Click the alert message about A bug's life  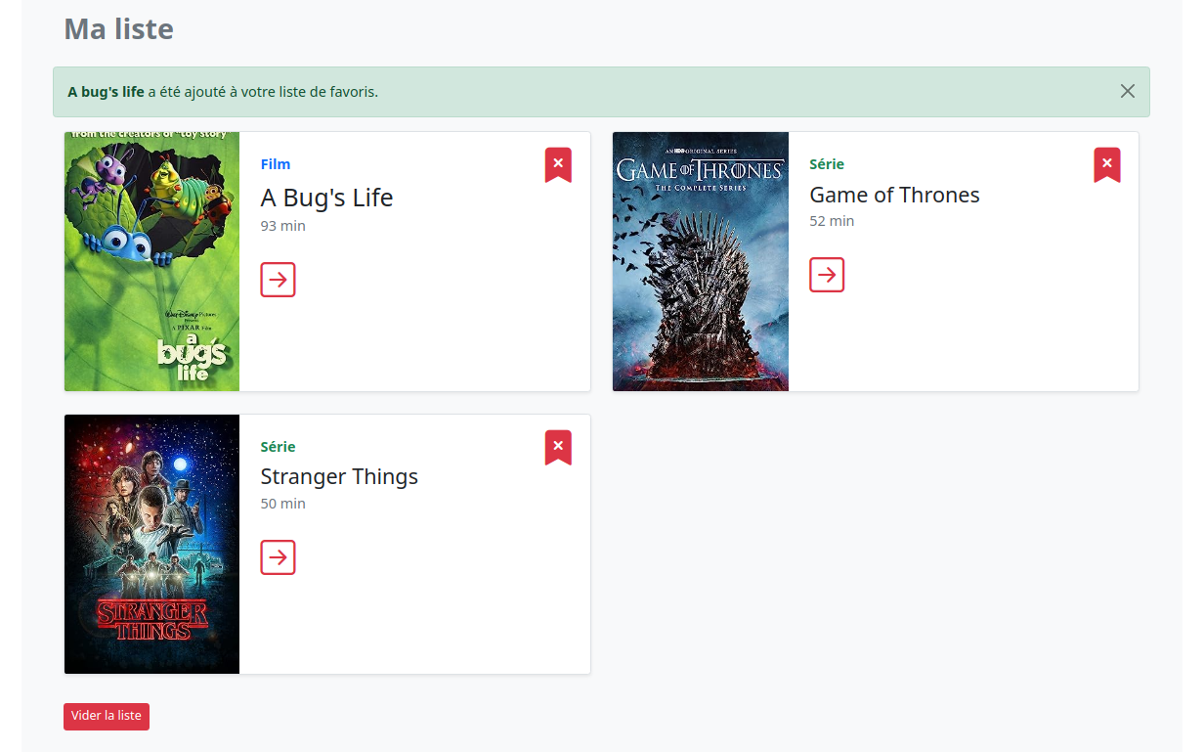pyautogui.click(x=223, y=92)
